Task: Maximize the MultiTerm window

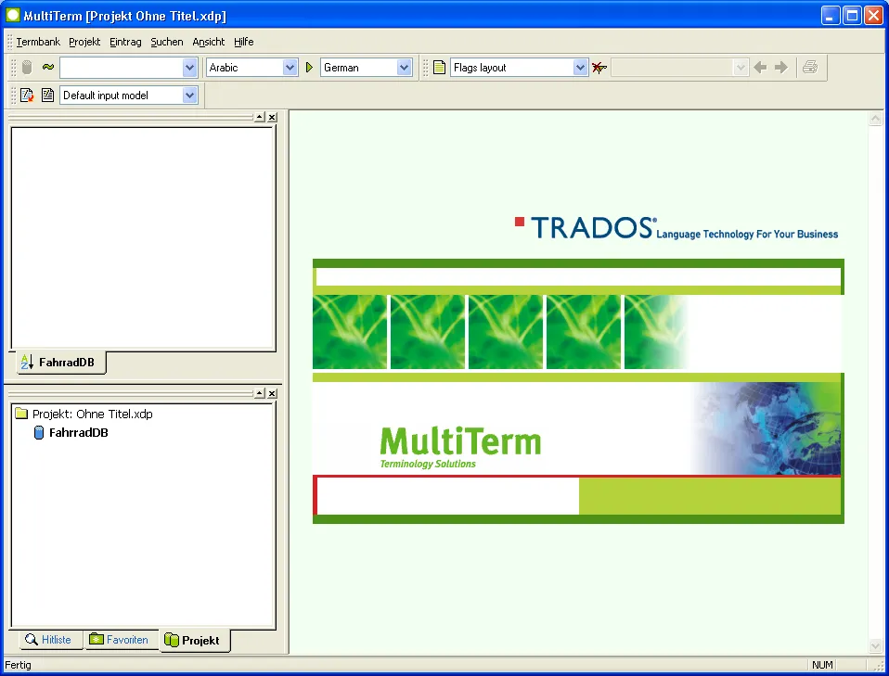Action: (852, 16)
